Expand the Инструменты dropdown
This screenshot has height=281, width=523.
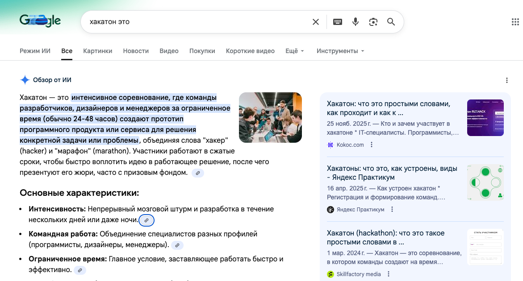340,51
